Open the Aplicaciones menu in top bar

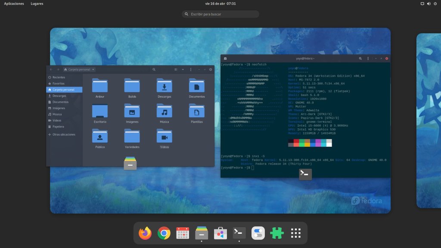(x=14, y=3)
